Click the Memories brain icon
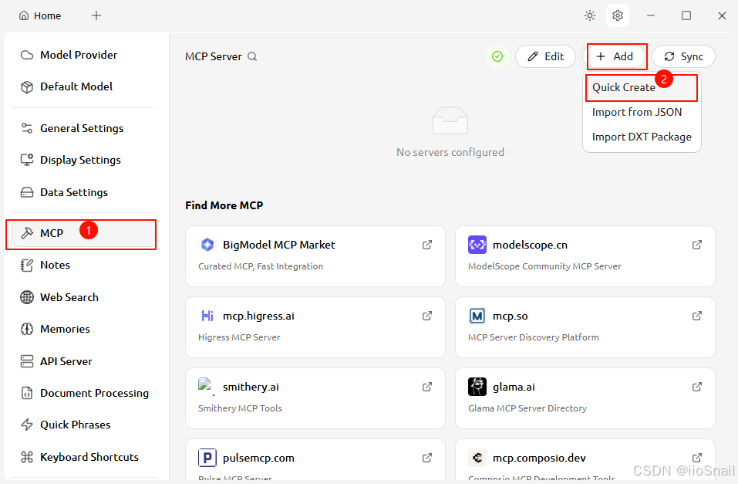 [27, 329]
